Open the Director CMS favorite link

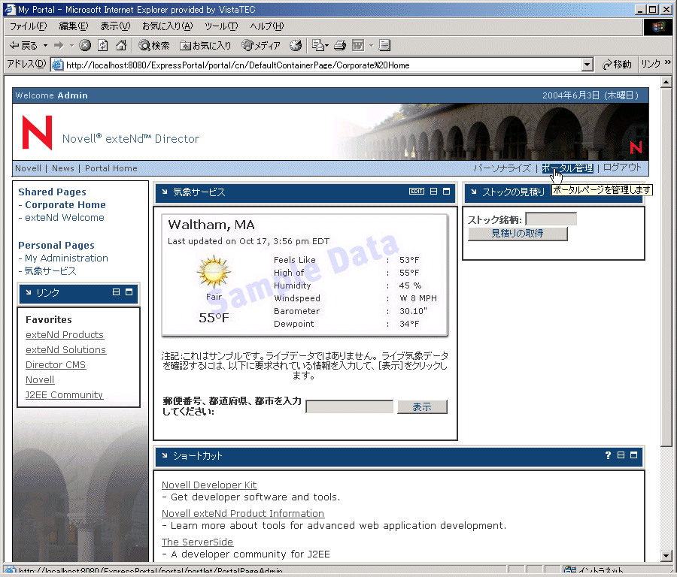coord(56,365)
